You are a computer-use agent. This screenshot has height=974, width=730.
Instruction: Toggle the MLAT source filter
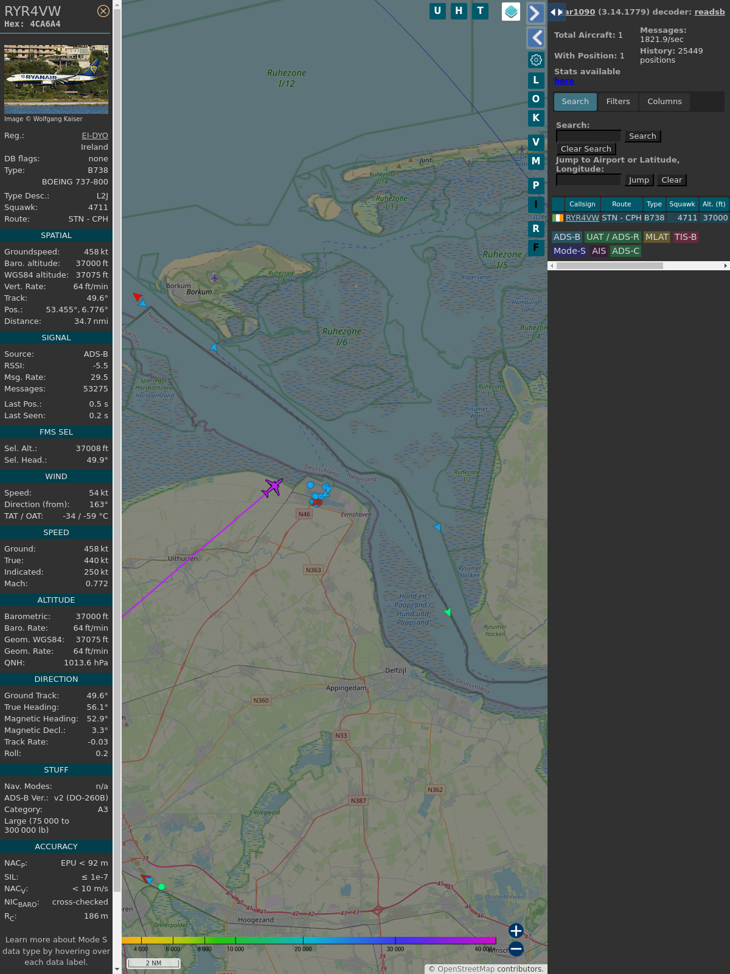[x=656, y=237]
